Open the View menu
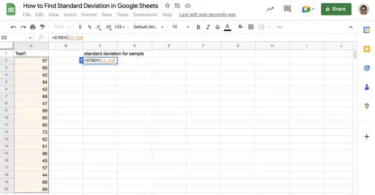The image size is (375, 195). pos(54,15)
